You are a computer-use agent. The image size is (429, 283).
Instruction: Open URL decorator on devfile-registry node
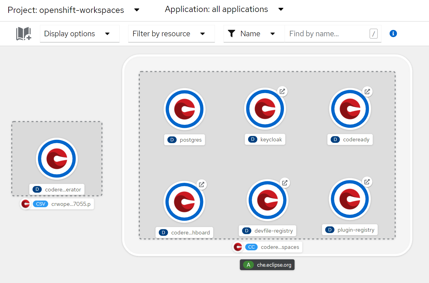285,183
